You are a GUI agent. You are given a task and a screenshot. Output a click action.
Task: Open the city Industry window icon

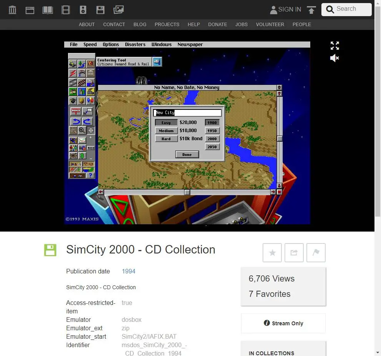(82, 148)
